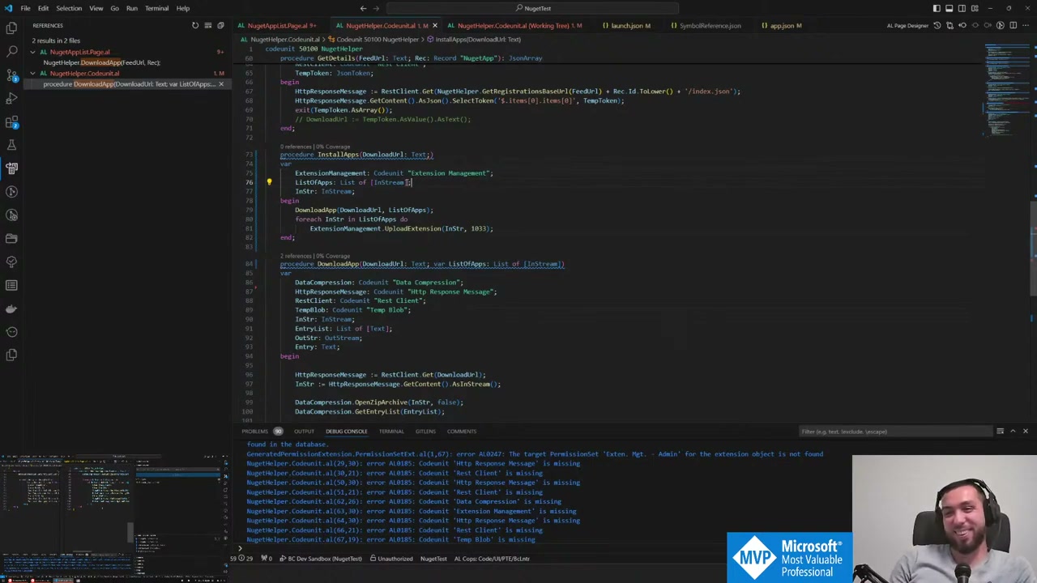Click the Unauthorized status bar item
Screen dimensions: 1037x583
pyautogui.click(x=395, y=559)
